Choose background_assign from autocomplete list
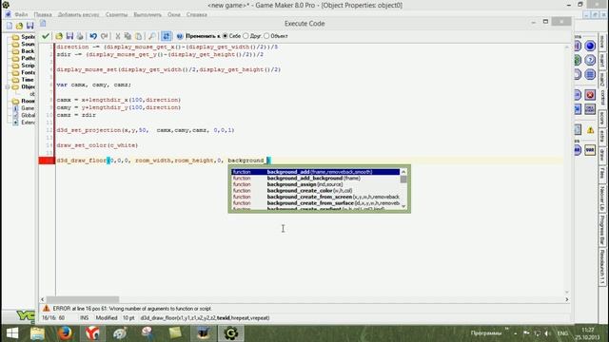The image size is (609, 342). point(315,184)
